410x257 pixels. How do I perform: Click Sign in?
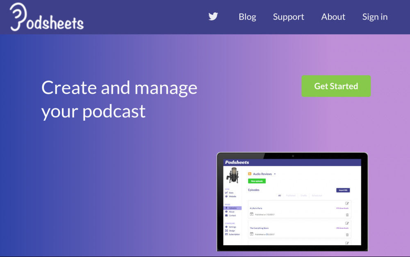tap(375, 17)
